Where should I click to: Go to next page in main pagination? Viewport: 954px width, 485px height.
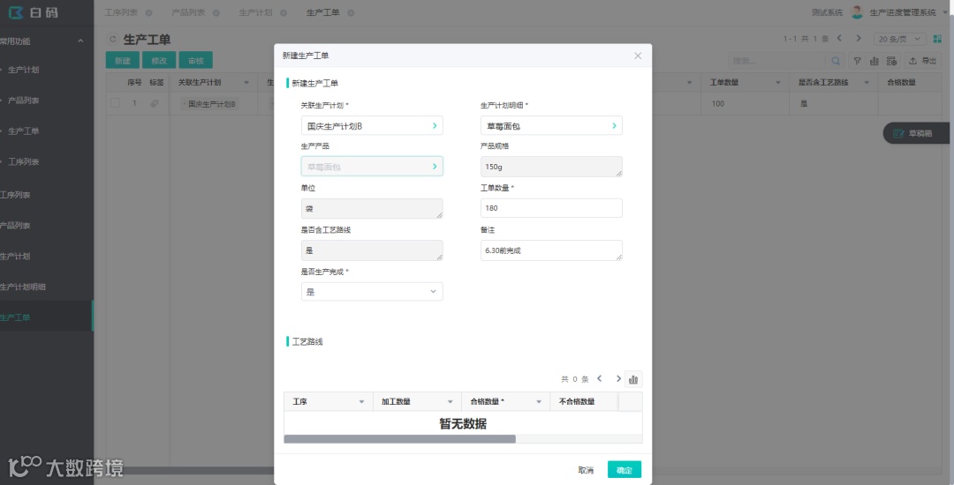coord(859,38)
